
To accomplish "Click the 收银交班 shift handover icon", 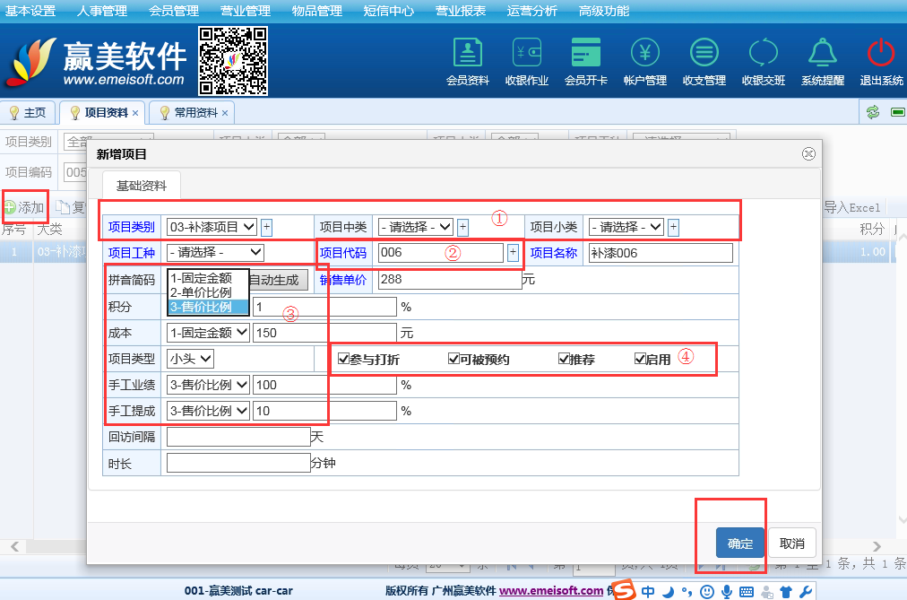I will [x=763, y=54].
